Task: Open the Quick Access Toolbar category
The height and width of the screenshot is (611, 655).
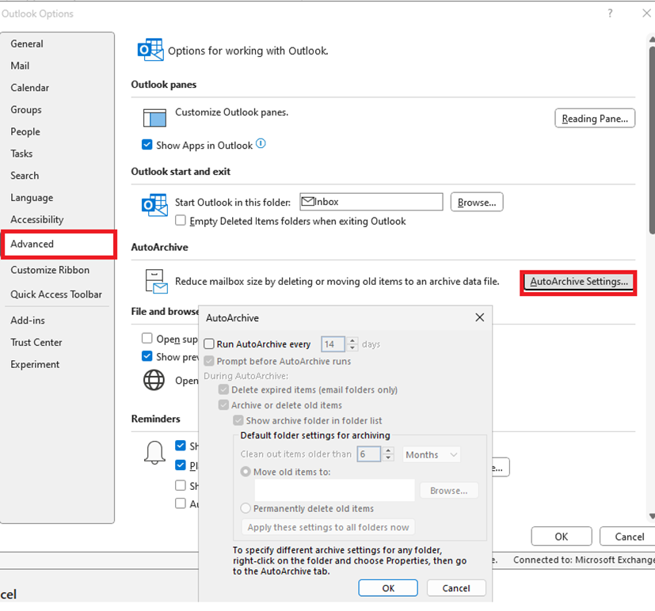Action: tap(56, 294)
